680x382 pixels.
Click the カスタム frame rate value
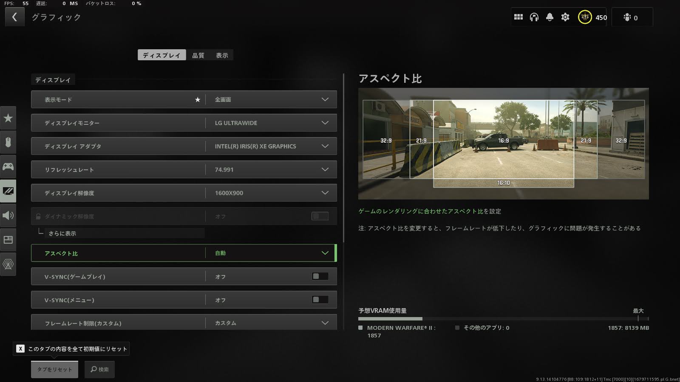225,323
